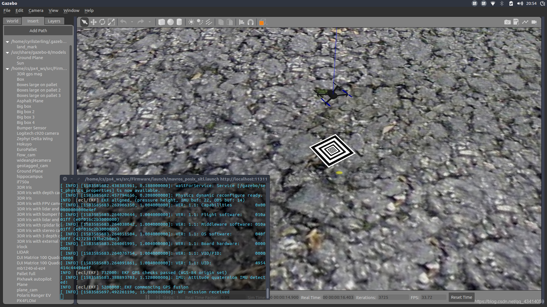Add a spot light
Image resolution: width=547 pixels, height=307 pixels.
200,22
